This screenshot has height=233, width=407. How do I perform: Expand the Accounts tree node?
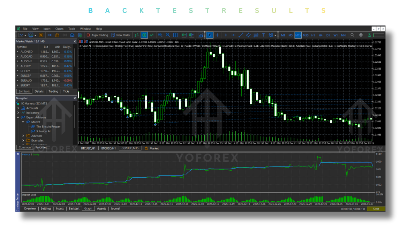coord(18,108)
